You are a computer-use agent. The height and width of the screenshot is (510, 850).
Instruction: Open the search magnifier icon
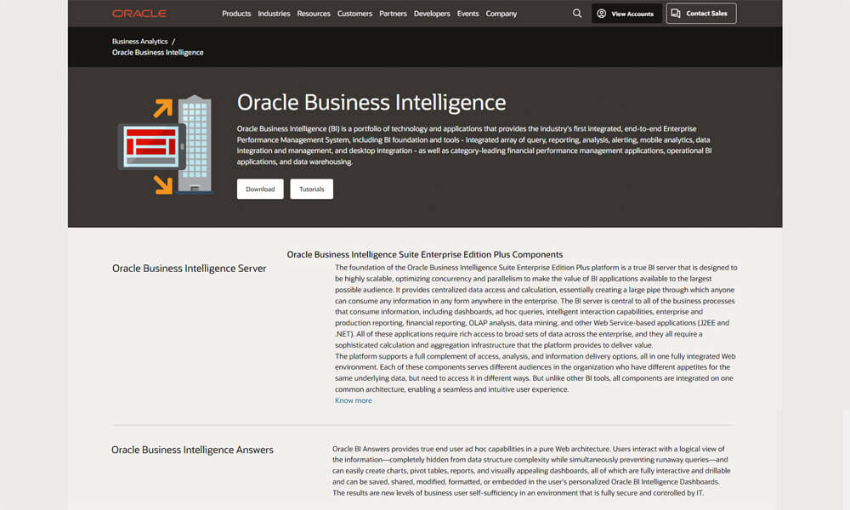pos(577,14)
